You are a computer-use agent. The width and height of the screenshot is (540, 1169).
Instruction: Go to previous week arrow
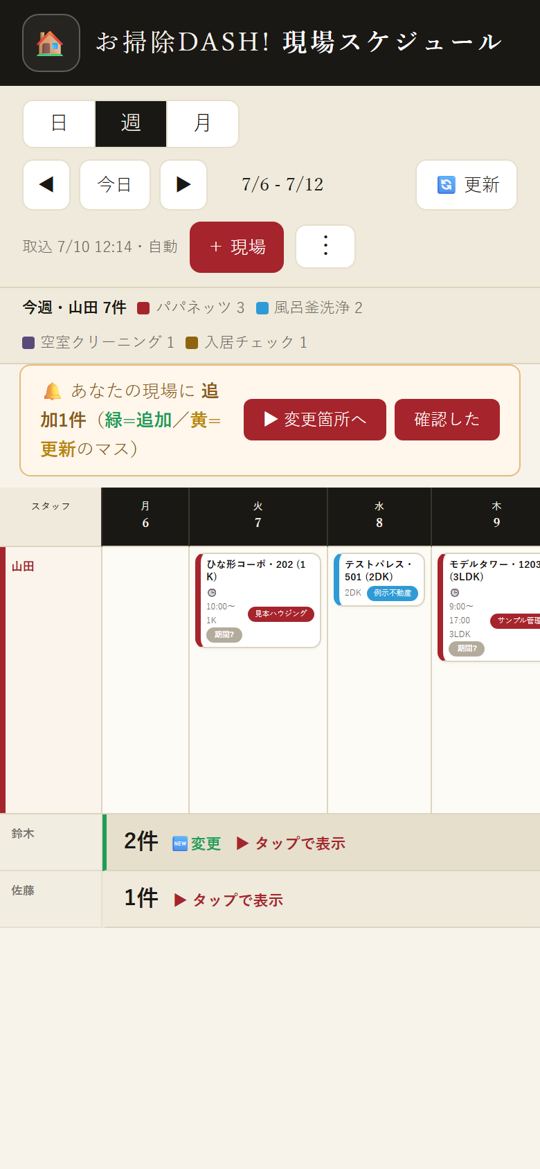click(46, 185)
